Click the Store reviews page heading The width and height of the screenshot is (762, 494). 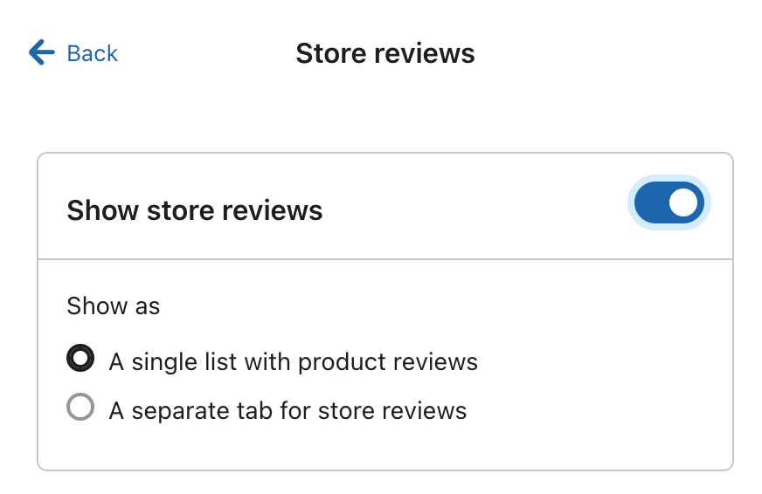pos(385,53)
